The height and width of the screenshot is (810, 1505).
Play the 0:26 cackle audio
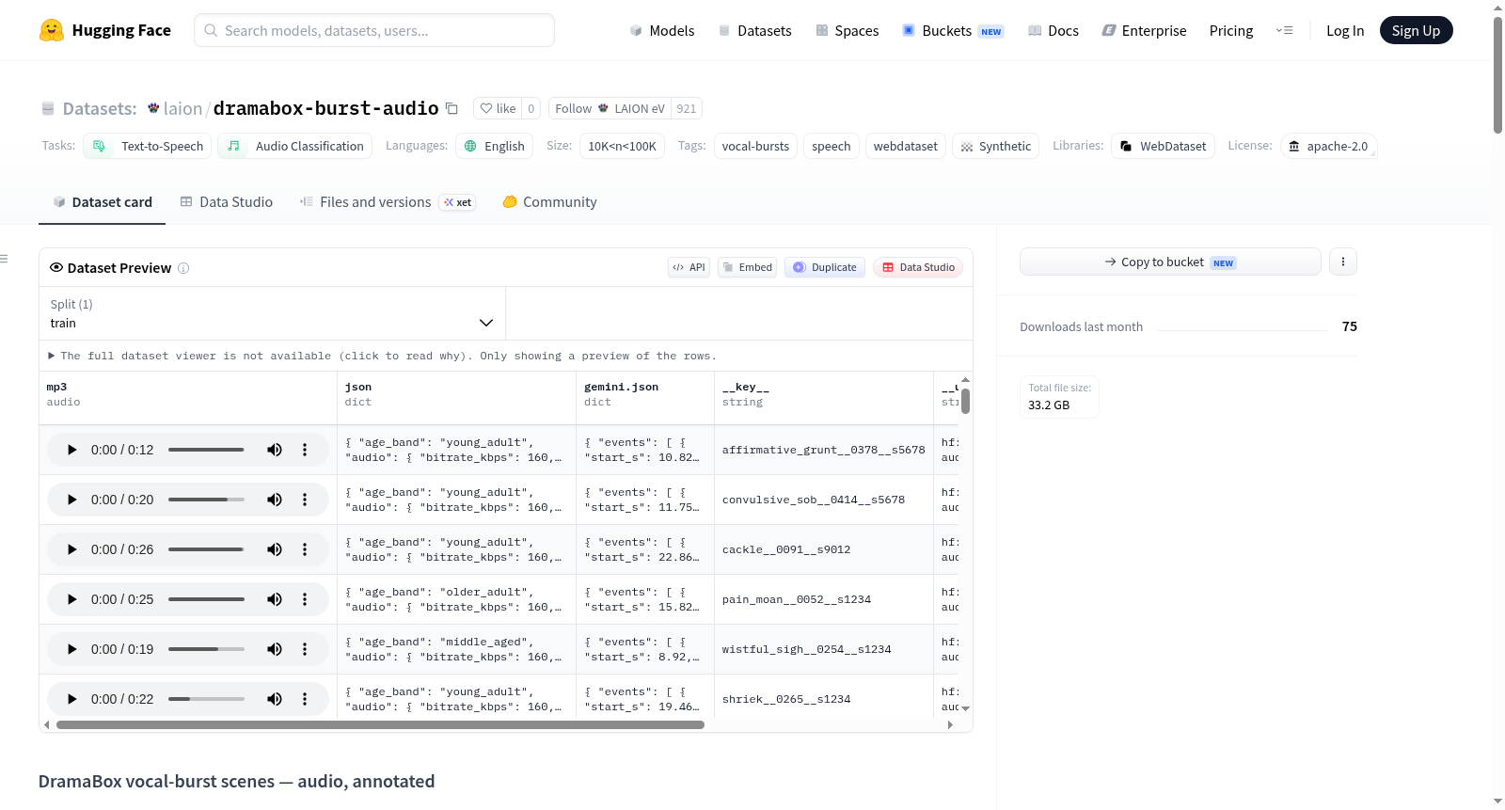click(x=71, y=549)
